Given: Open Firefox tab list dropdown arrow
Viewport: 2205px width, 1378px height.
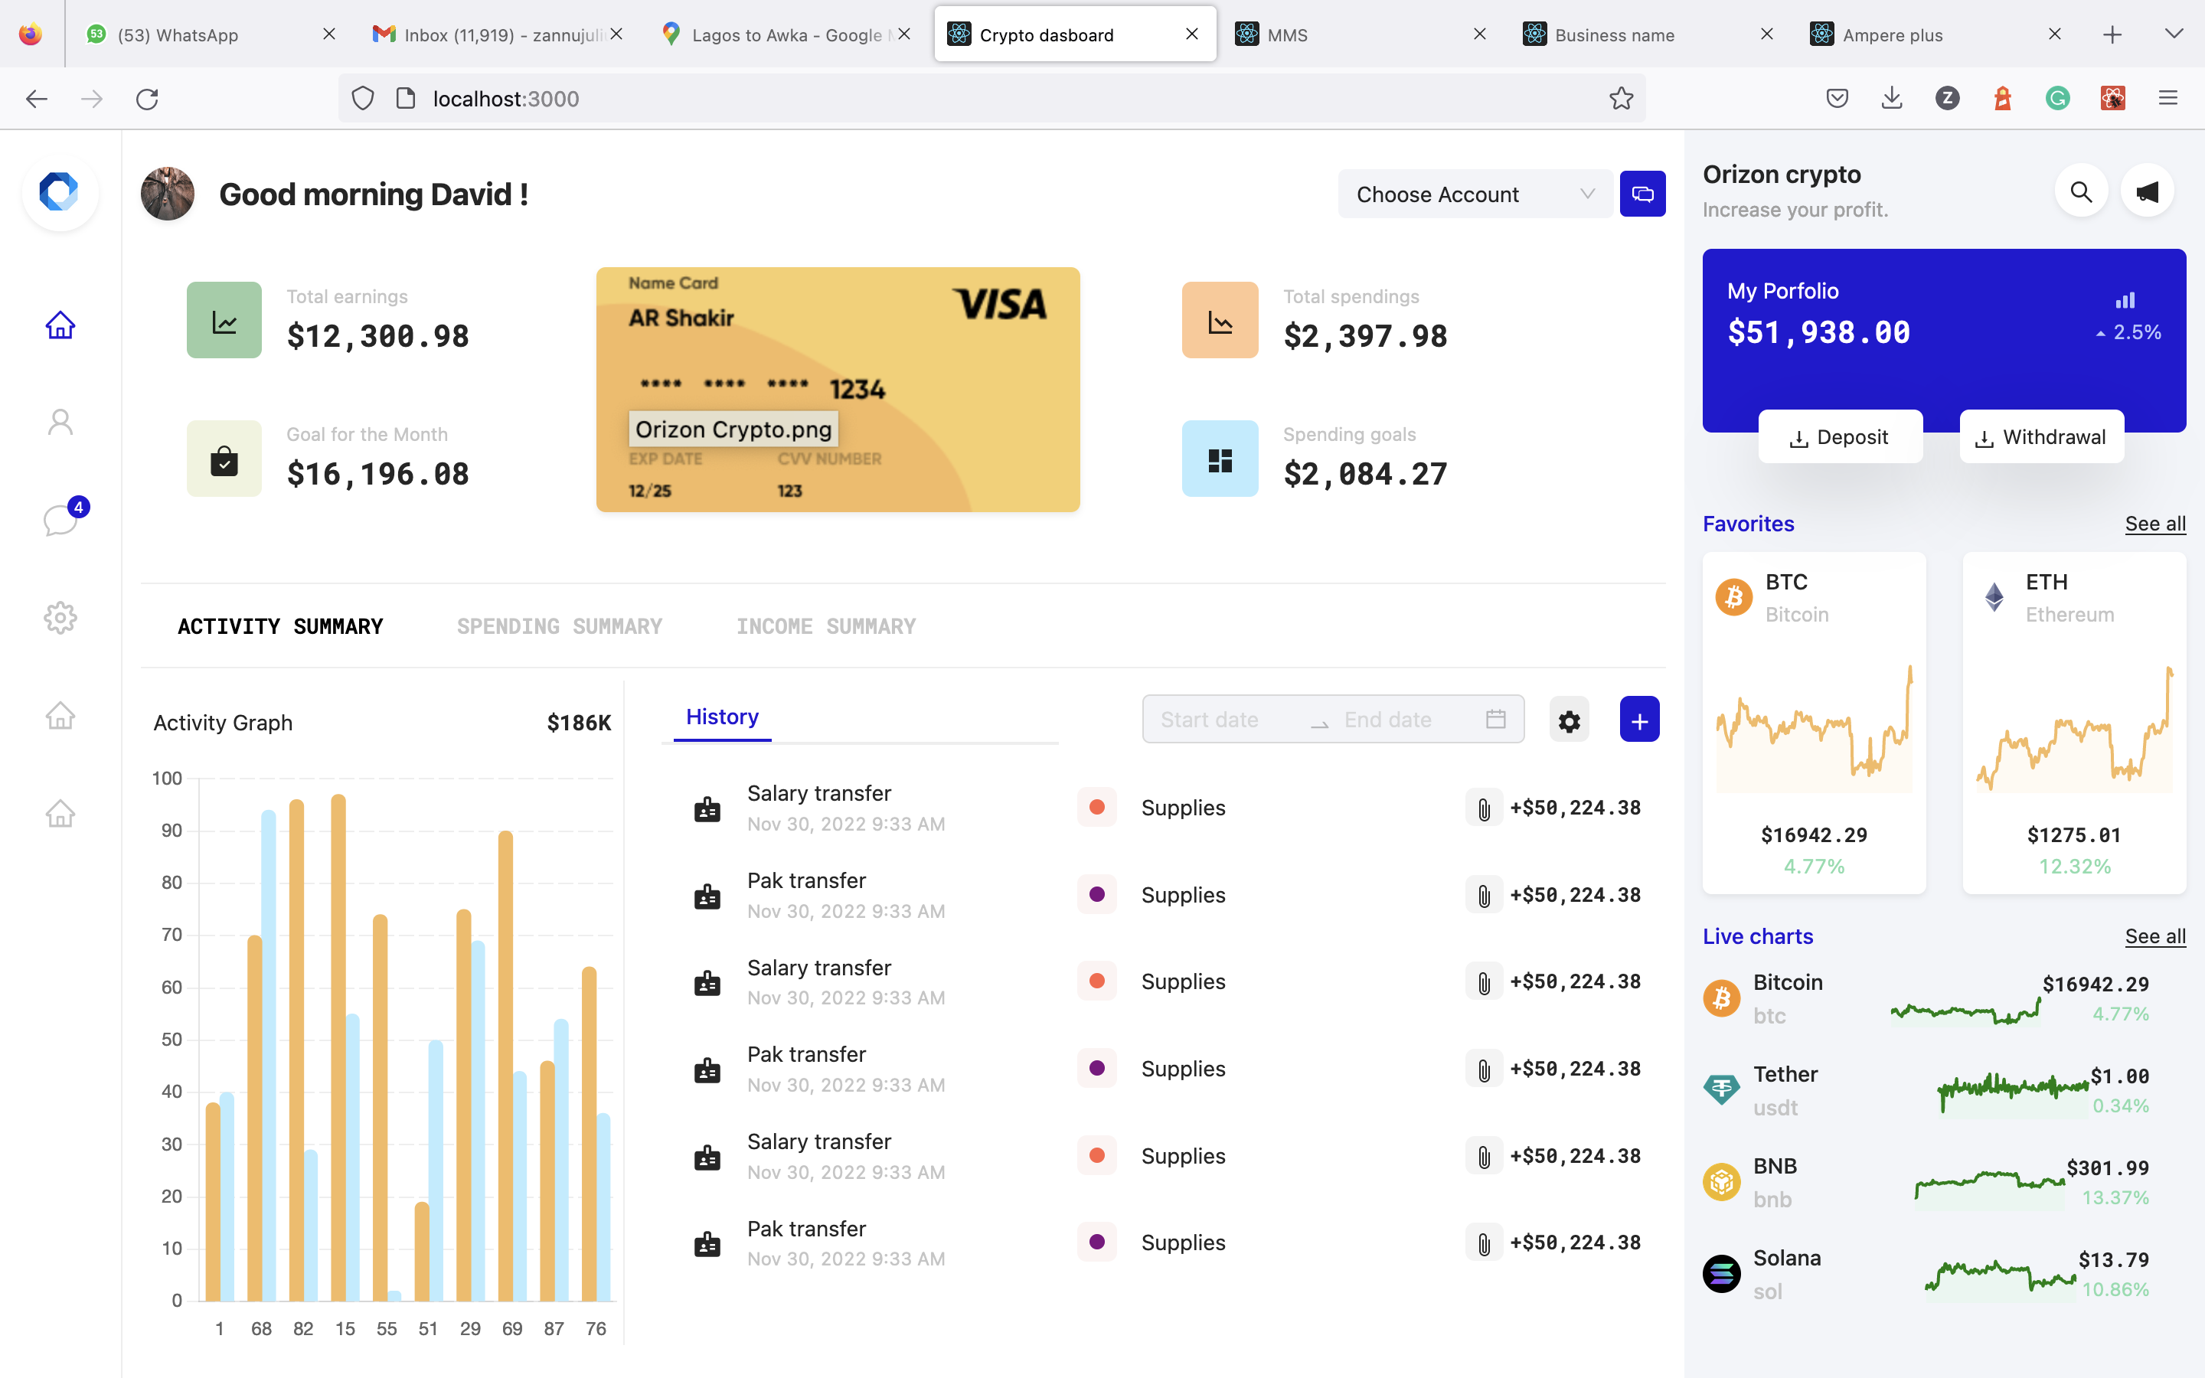Looking at the screenshot, I should click(2173, 34).
